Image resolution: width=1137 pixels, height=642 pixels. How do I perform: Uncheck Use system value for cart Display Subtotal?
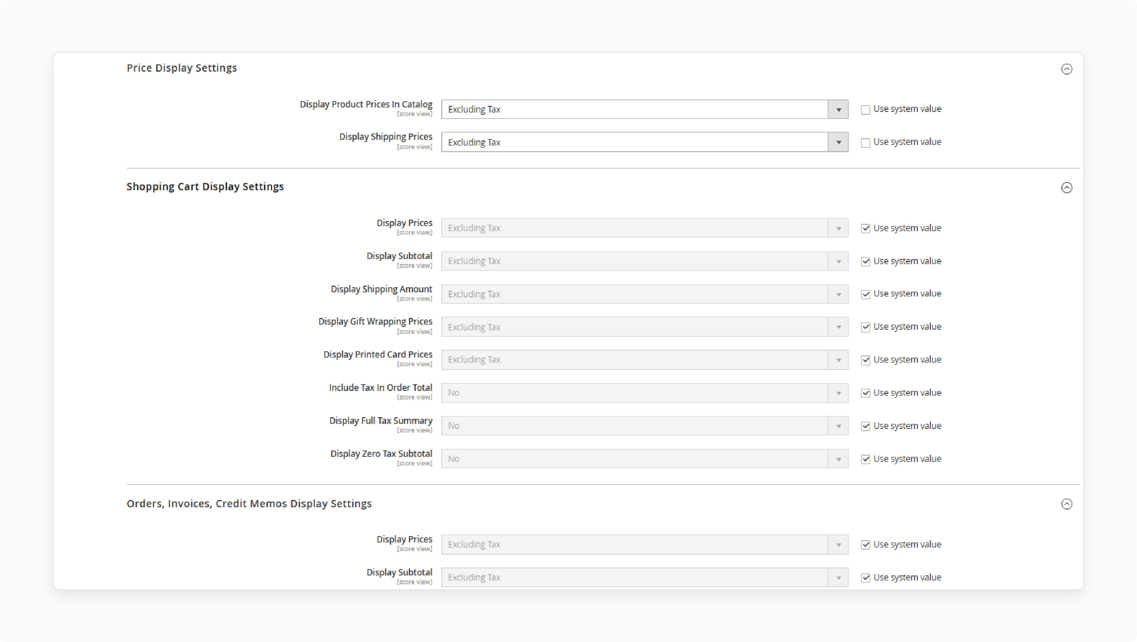coord(865,262)
